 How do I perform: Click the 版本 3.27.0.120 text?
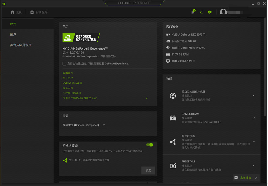73,53
